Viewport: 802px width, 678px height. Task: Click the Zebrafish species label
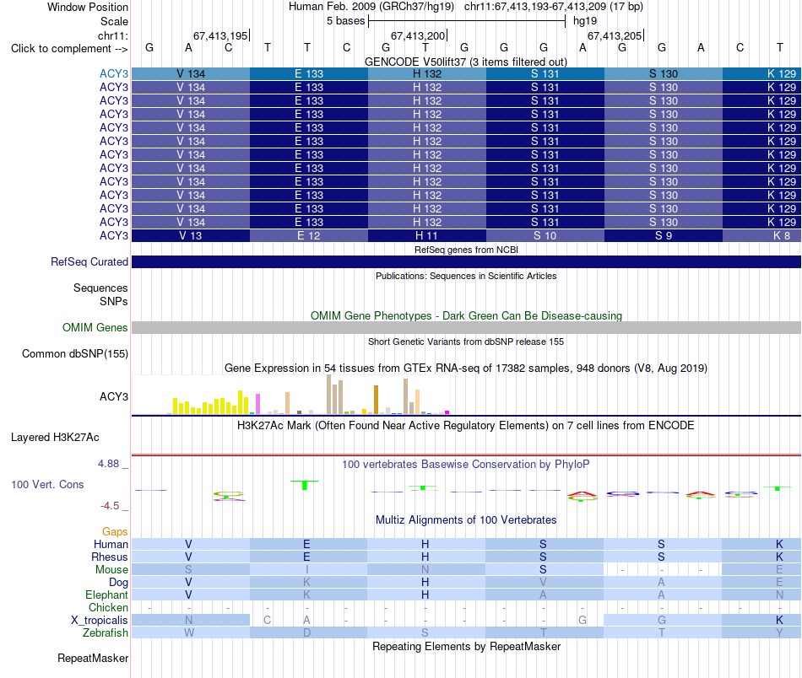click(106, 633)
